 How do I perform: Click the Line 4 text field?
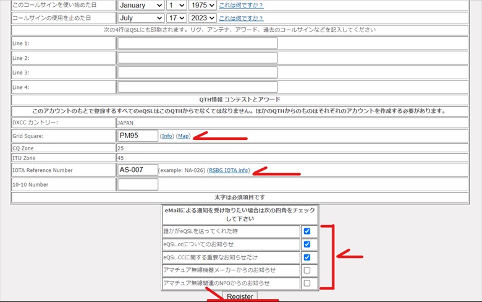point(197,87)
